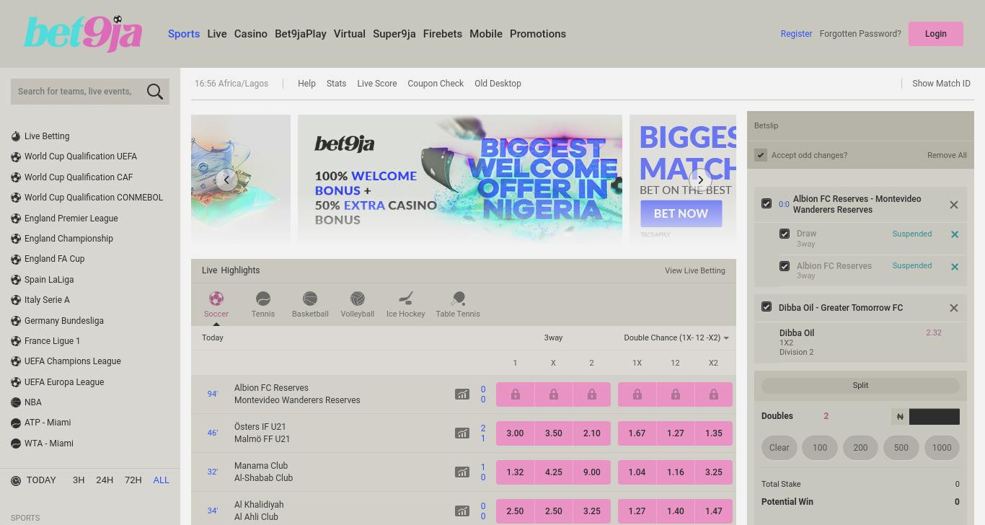Screen dimensions: 985x525
Task: Click Forgotten Password link
Action: coord(860,34)
